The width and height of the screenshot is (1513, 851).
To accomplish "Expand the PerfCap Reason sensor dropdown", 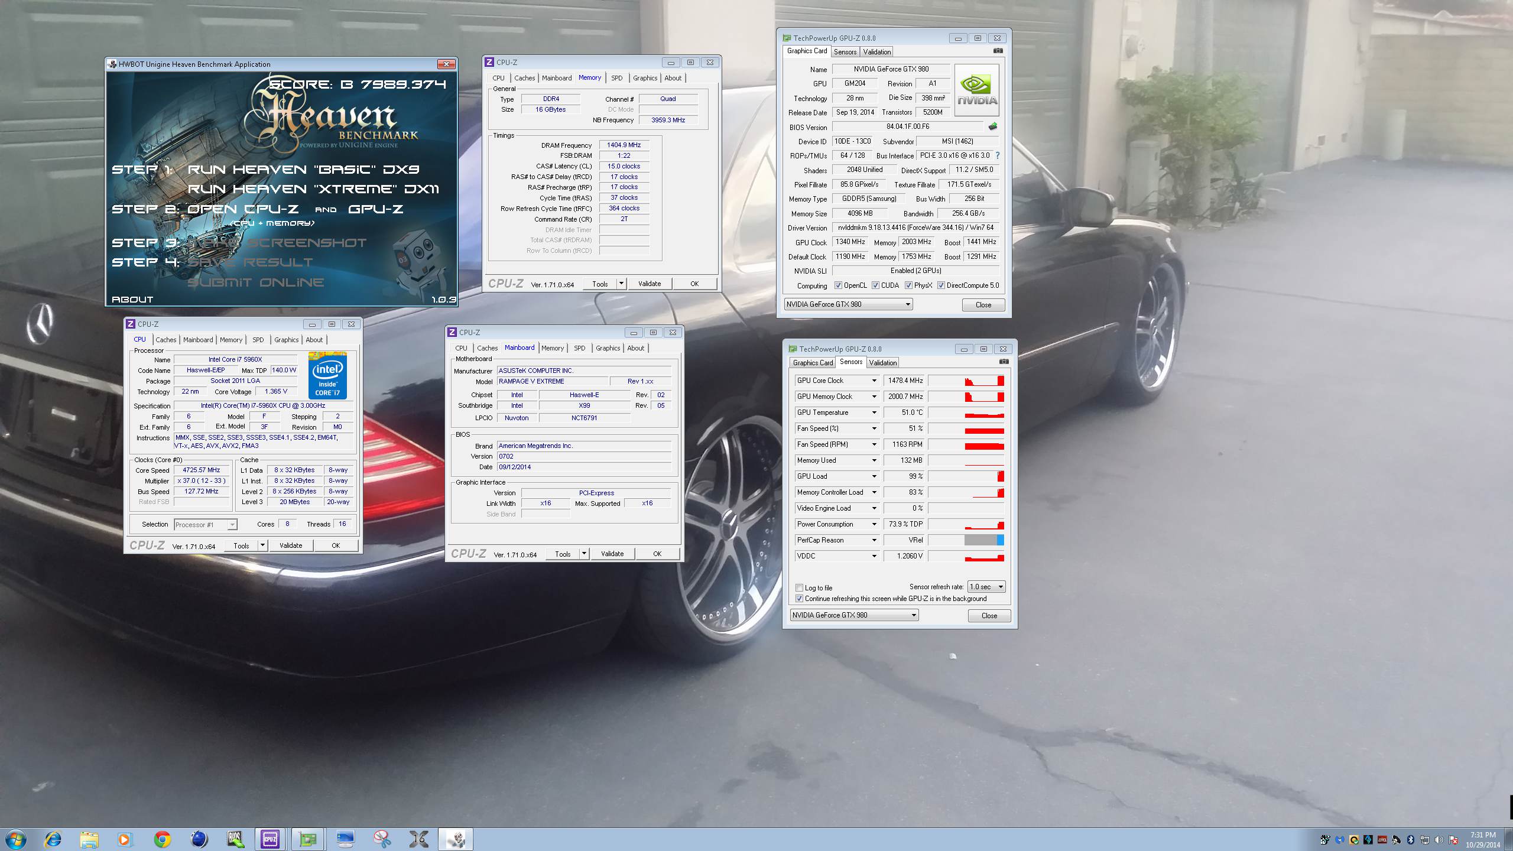I will click(x=874, y=540).
